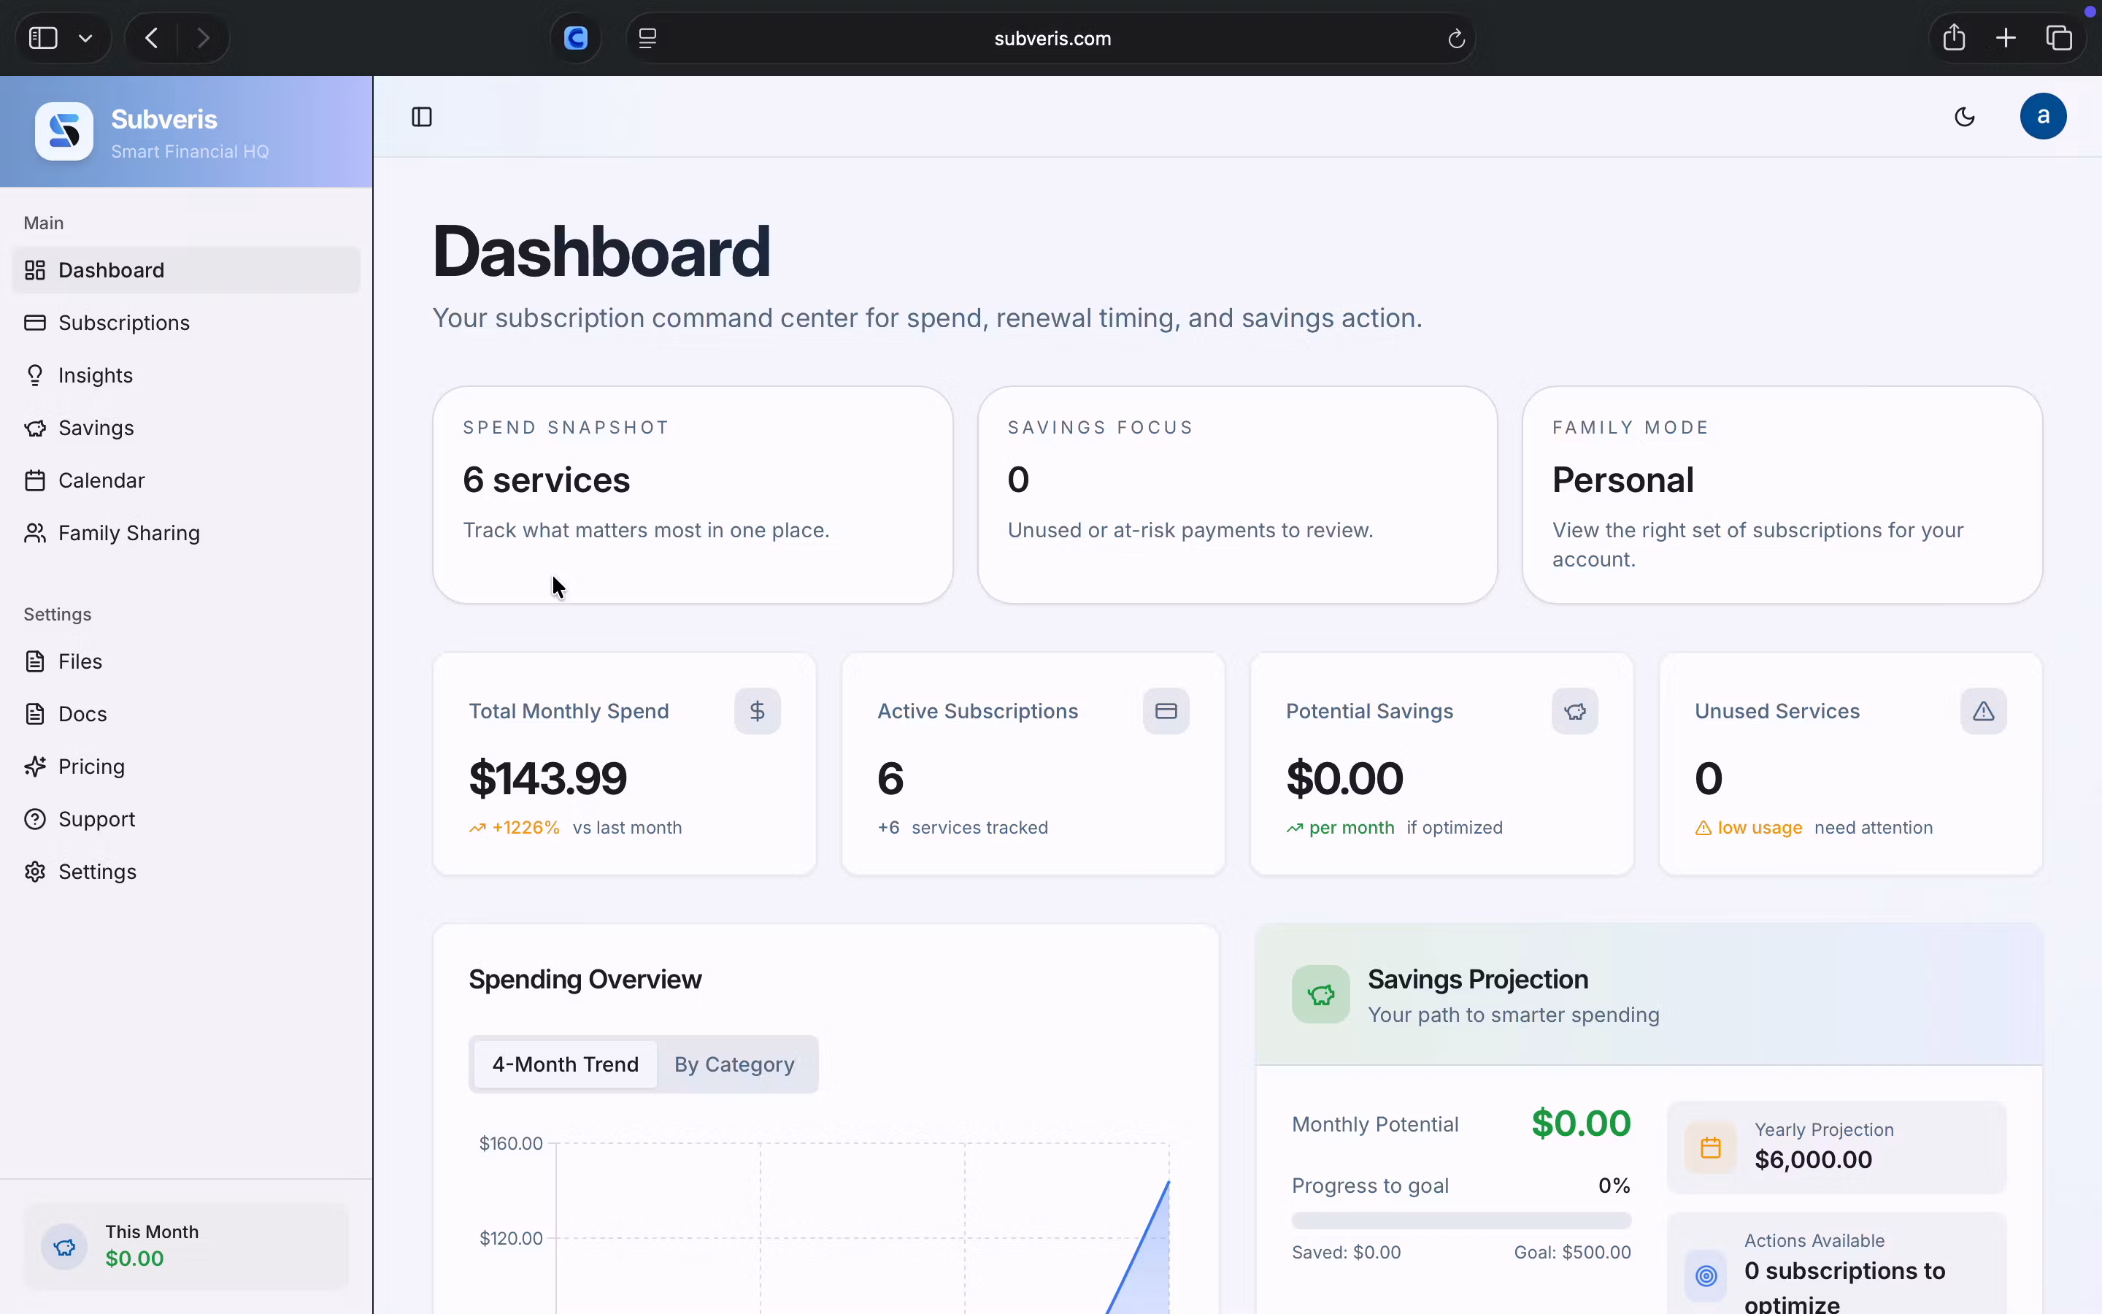Select the 4-Month Trend tab

coord(566,1064)
